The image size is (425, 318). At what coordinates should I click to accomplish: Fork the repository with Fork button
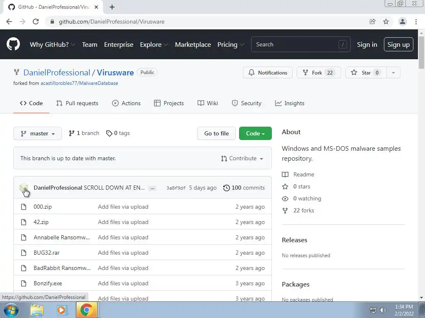[319, 73]
